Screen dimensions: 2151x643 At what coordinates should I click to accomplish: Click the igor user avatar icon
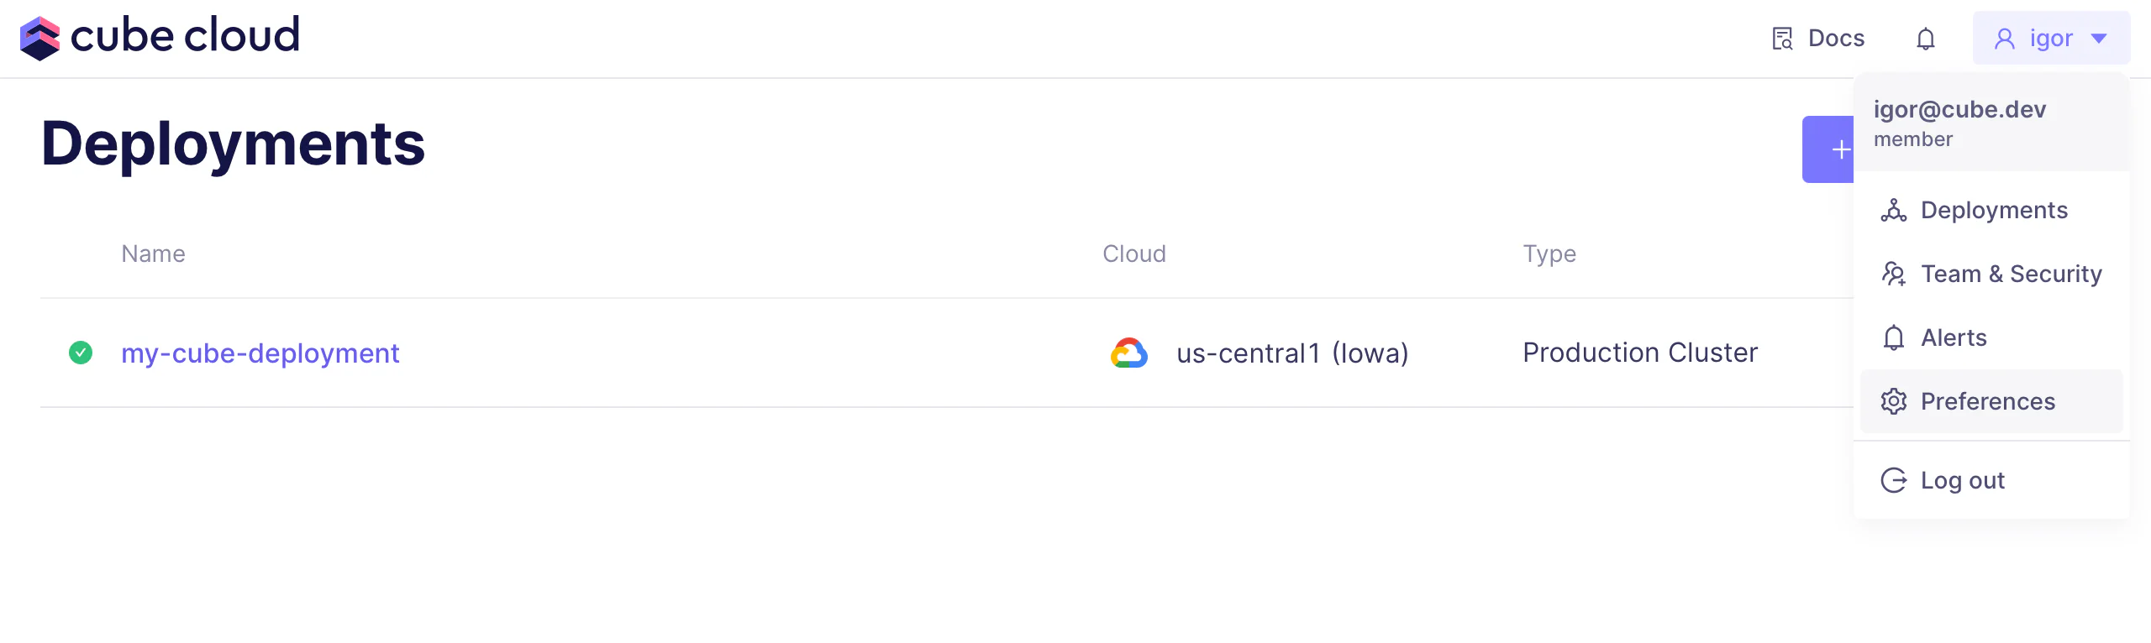tap(2004, 39)
